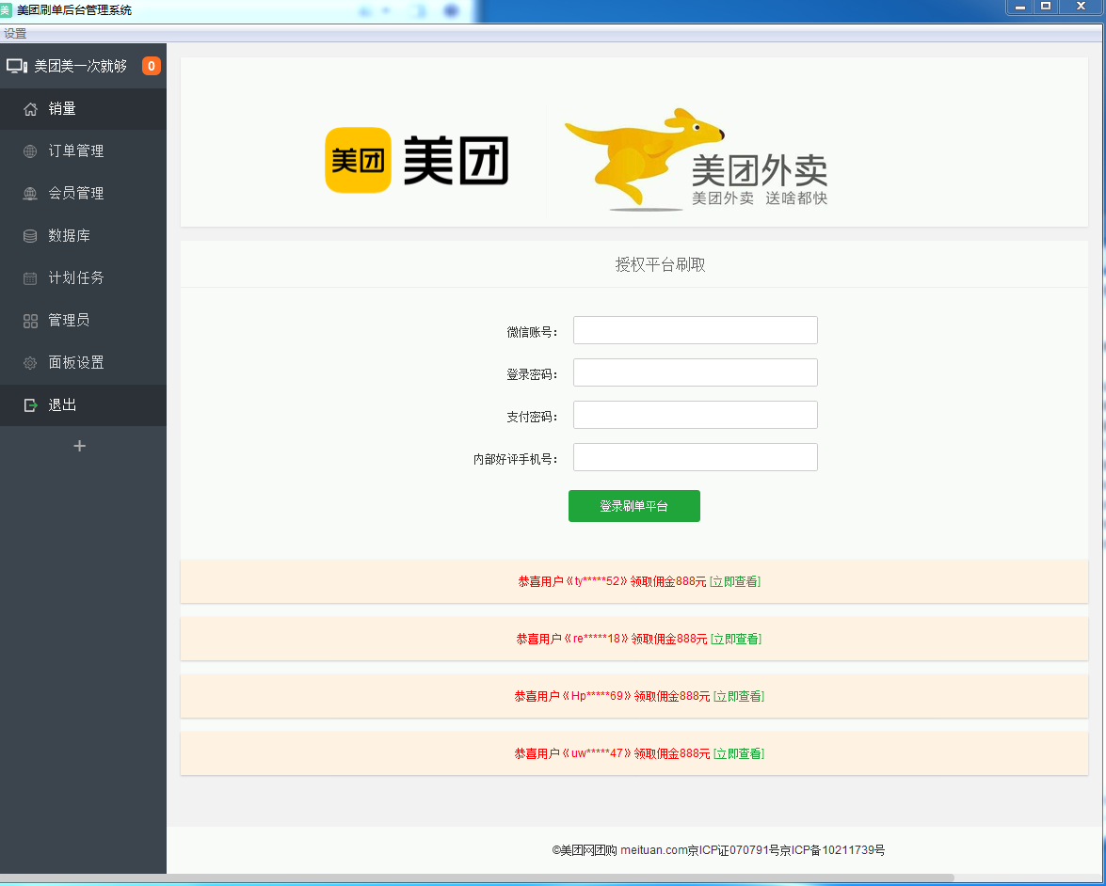The width and height of the screenshot is (1106, 886).
Task: Select 退出 to log out
Action: [x=83, y=405]
